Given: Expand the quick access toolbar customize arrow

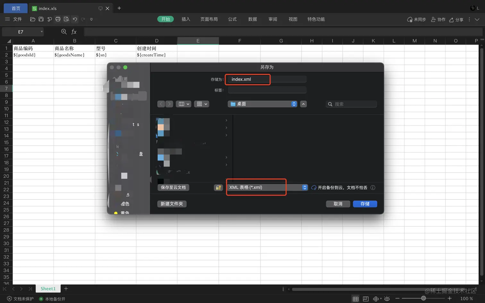Looking at the screenshot, I should click(91, 19).
